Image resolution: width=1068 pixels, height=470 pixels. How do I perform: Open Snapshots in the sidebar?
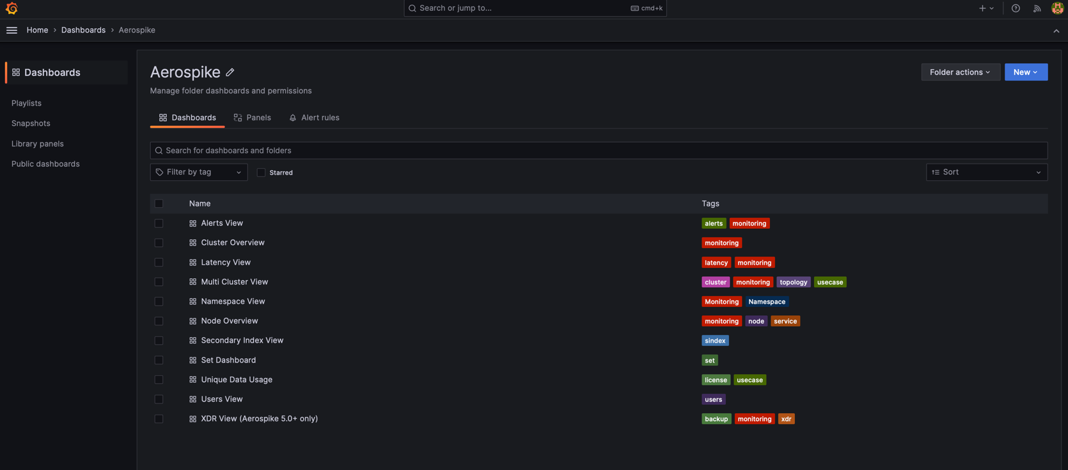click(31, 123)
